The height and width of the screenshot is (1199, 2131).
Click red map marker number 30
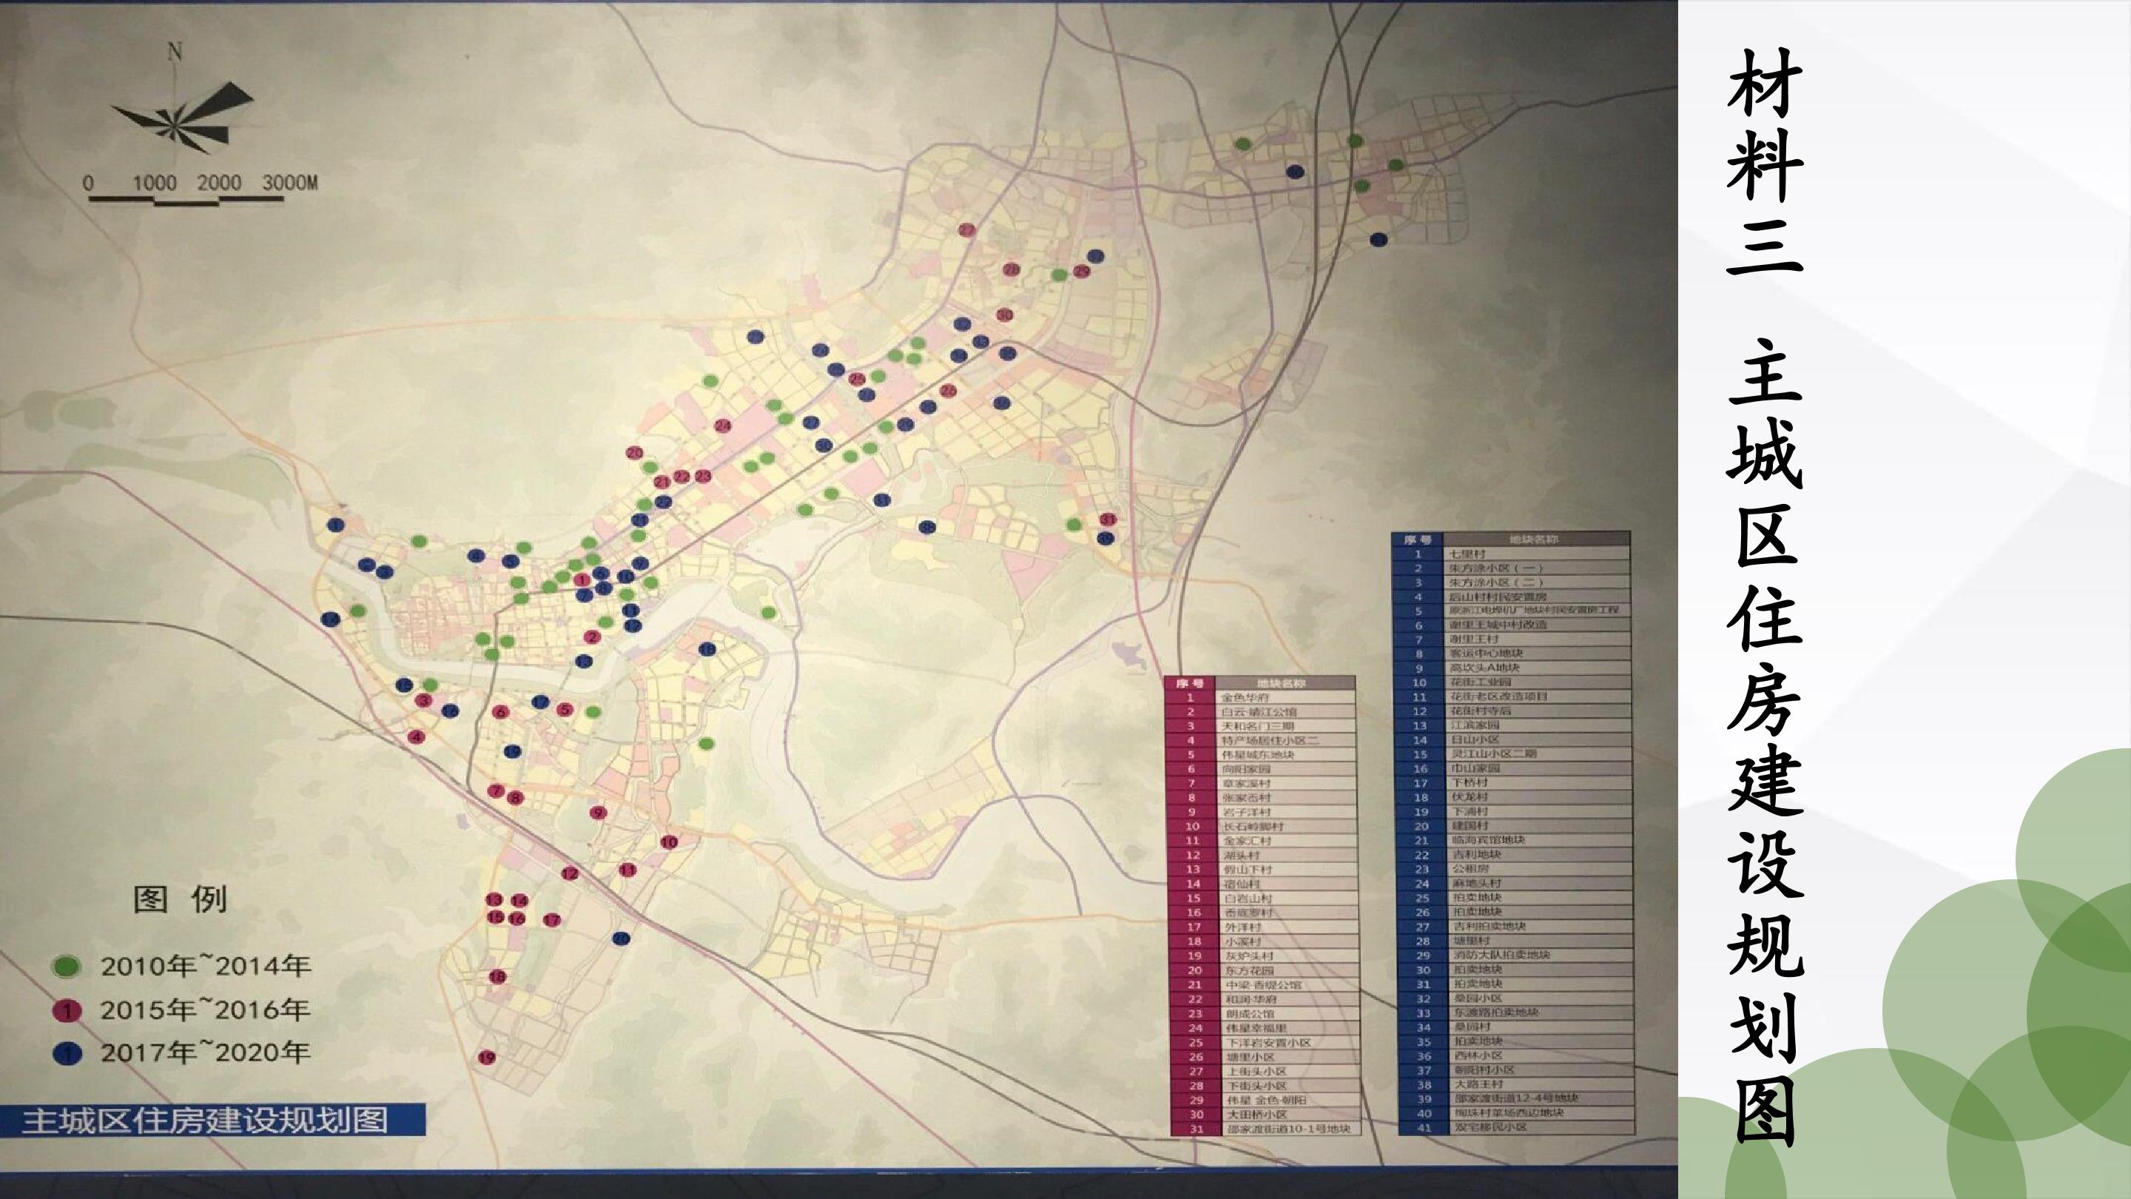click(x=1004, y=315)
